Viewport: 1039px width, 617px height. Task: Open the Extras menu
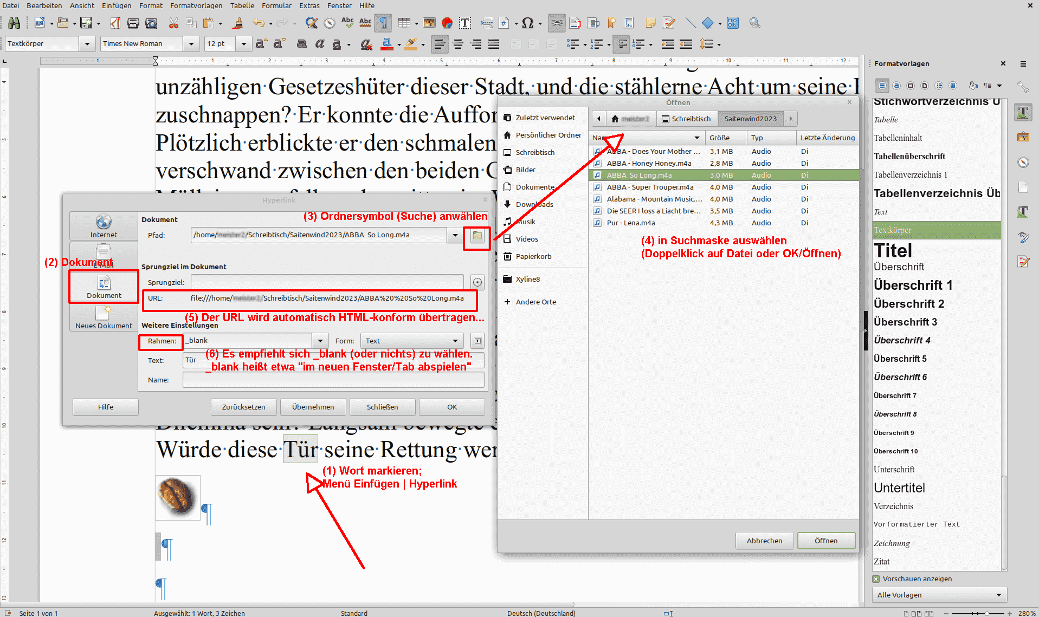tap(309, 5)
